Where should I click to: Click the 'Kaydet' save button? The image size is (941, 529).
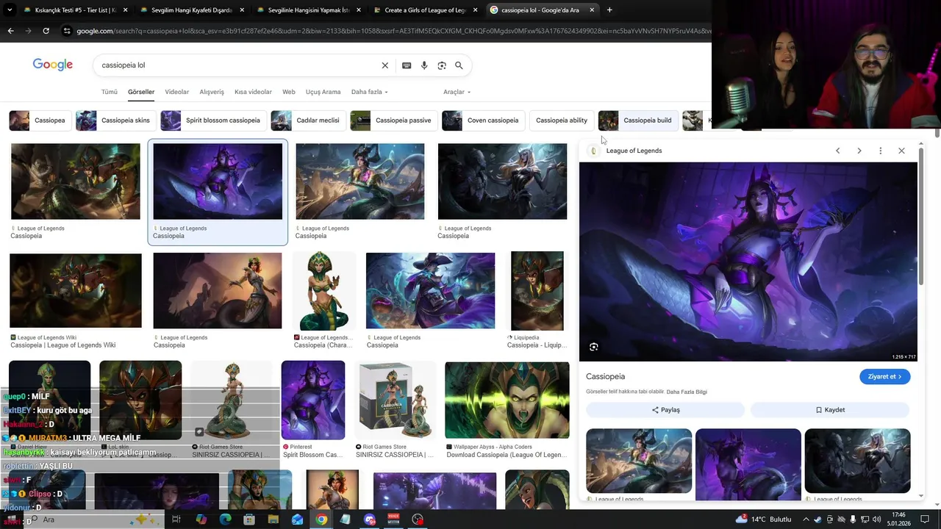(830, 410)
